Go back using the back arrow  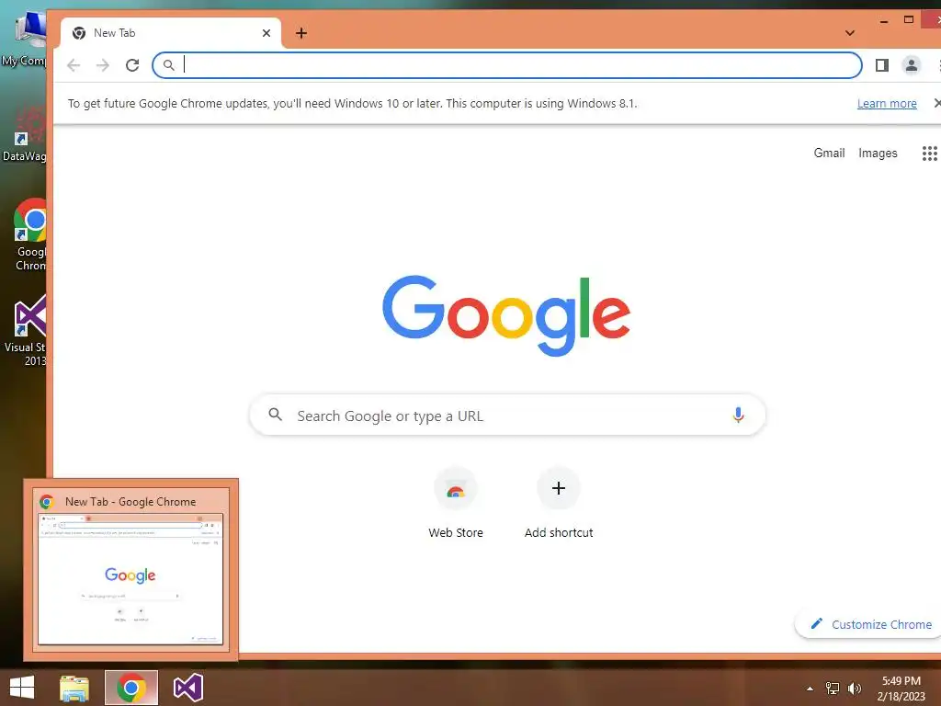pos(74,65)
